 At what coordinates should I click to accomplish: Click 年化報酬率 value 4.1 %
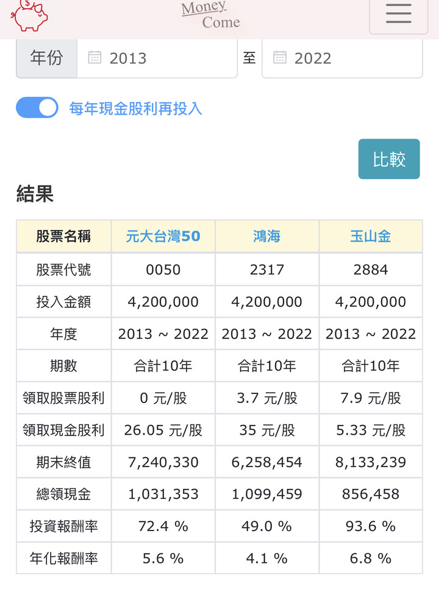coord(266,558)
